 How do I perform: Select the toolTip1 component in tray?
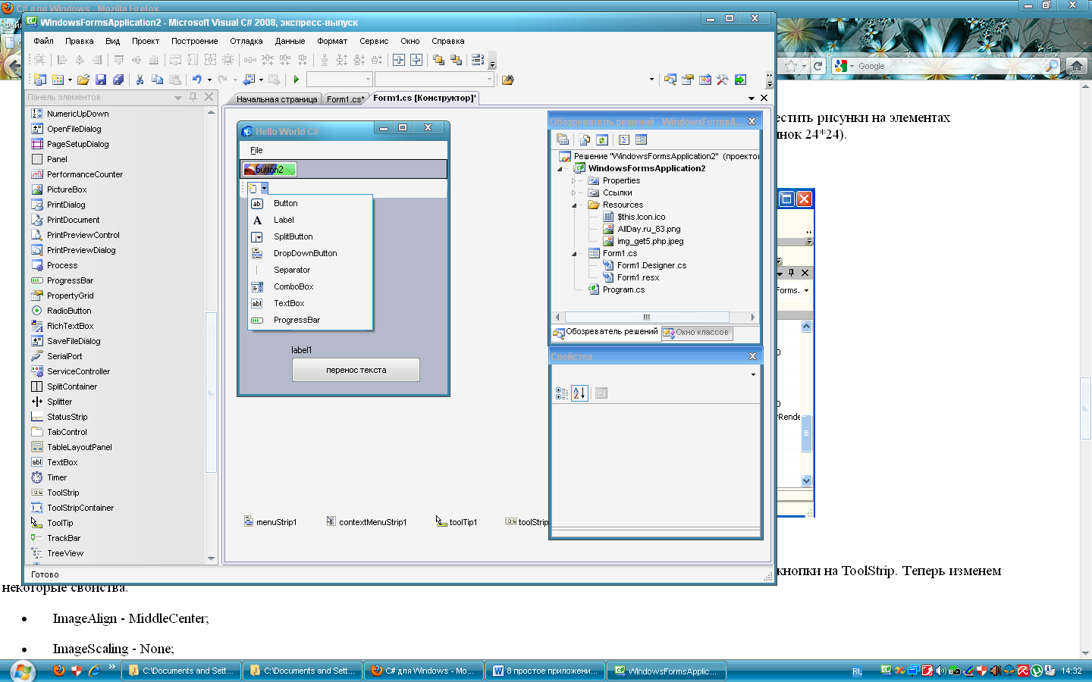[457, 521]
